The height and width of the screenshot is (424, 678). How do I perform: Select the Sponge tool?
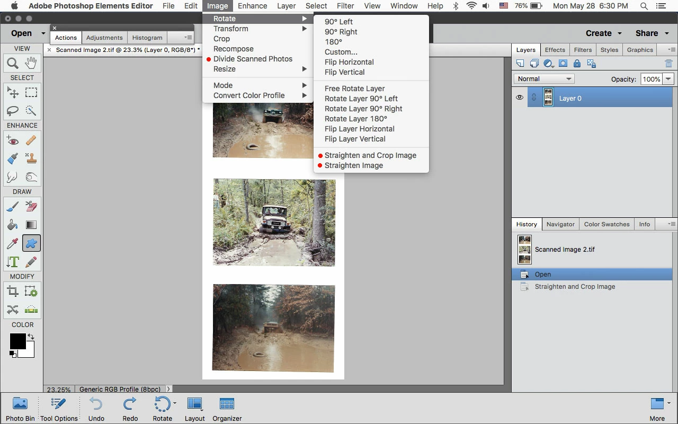click(31, 176)
